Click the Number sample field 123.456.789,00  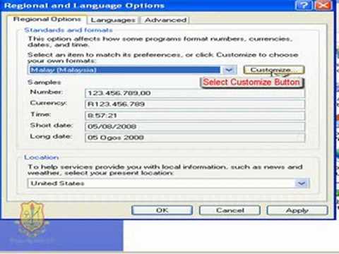(x=195, y=93)
